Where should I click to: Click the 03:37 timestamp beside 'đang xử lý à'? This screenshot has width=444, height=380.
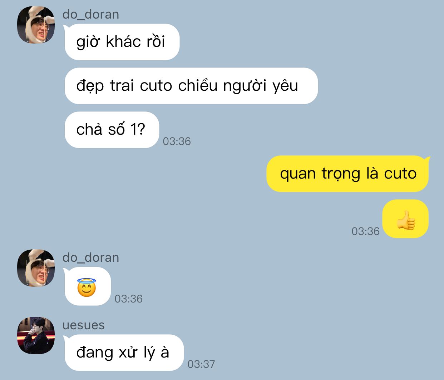click(201, 364)
